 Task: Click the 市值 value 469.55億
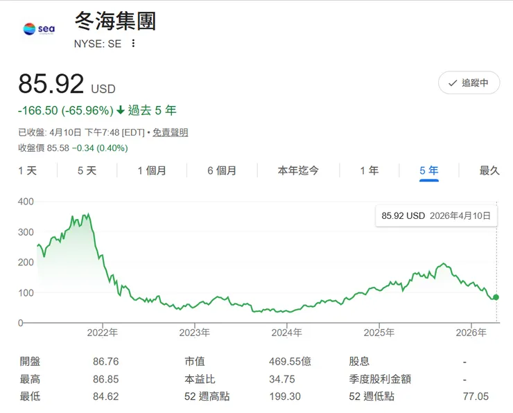click(x=290, y=361)
